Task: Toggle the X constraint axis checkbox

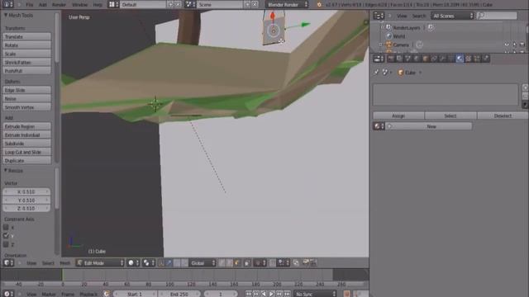Action: coord(6,228)
